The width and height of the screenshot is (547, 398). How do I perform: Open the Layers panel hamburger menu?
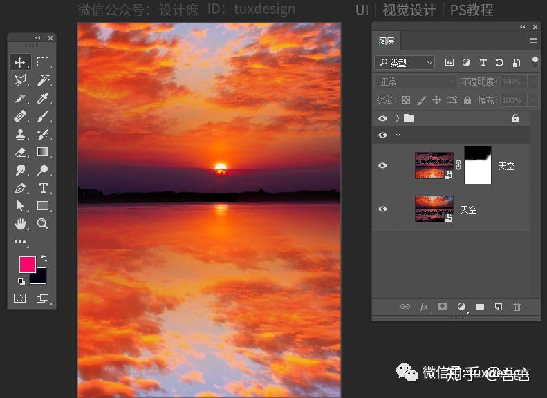533,41
